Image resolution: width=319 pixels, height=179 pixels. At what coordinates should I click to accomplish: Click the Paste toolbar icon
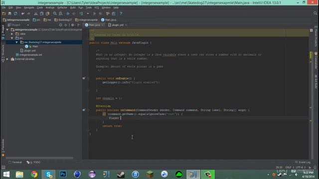pos(48,13)
